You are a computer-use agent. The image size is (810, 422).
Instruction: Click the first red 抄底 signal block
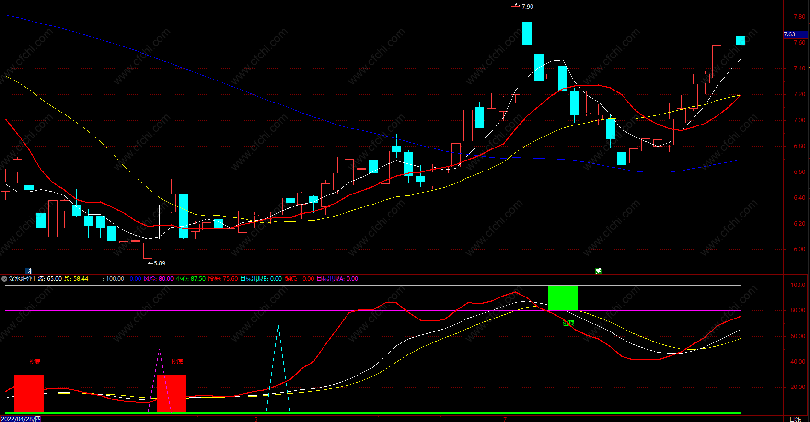pos(29,393)
